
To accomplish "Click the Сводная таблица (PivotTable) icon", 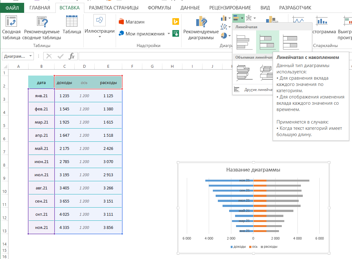I will coord(11,22).
